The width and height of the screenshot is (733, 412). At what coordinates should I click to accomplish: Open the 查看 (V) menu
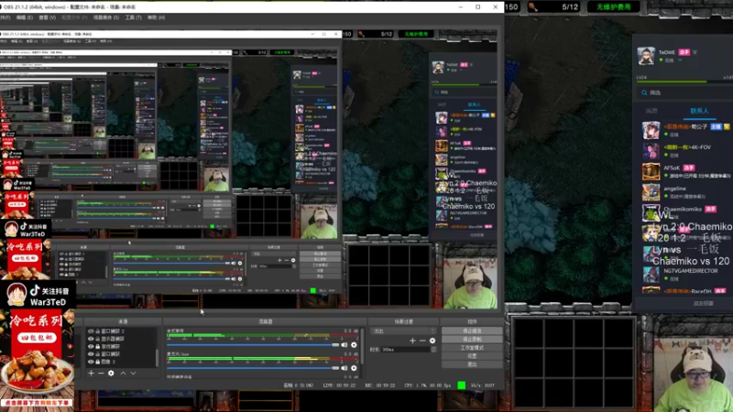pyautogui.click(x=47, y=17)
